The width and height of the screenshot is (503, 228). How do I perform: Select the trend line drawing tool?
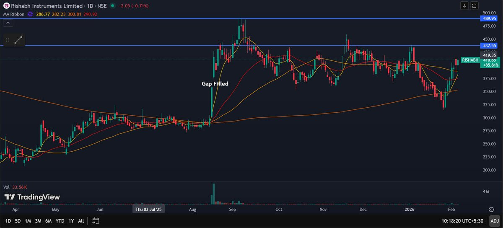tap(18, 41)
